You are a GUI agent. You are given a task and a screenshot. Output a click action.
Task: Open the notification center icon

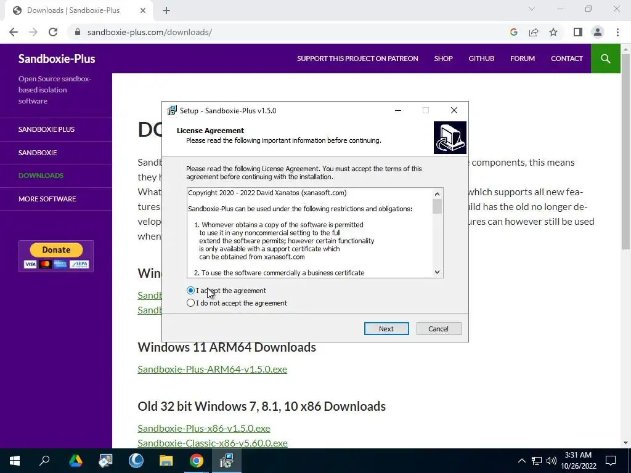click(x=611, y=461)
